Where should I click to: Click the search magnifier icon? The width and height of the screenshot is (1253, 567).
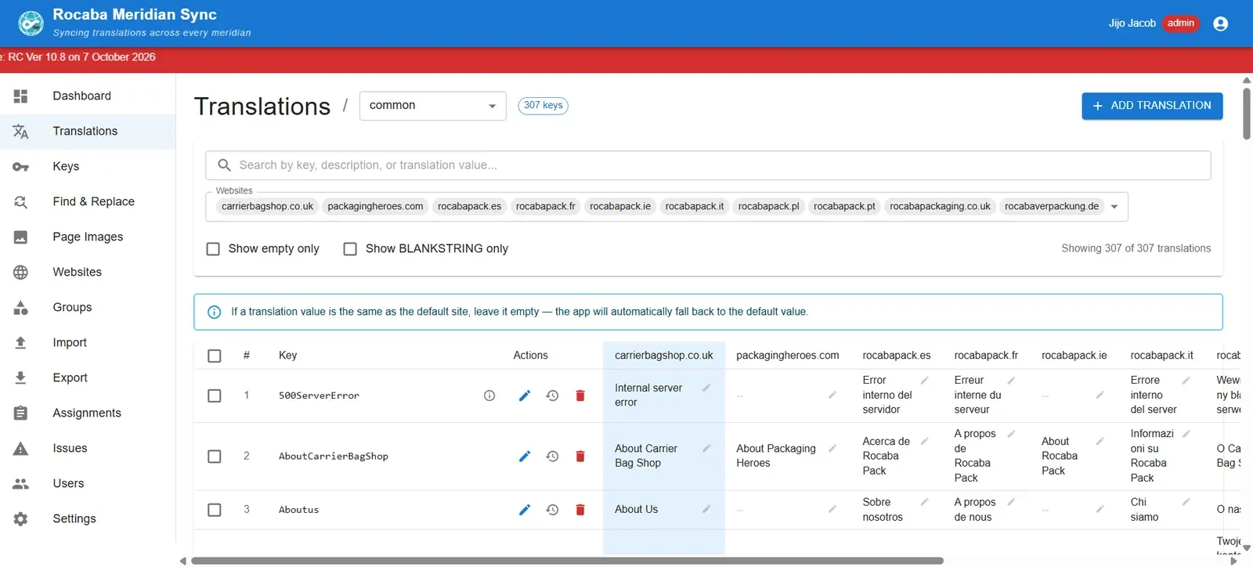[x=224, y=165]
